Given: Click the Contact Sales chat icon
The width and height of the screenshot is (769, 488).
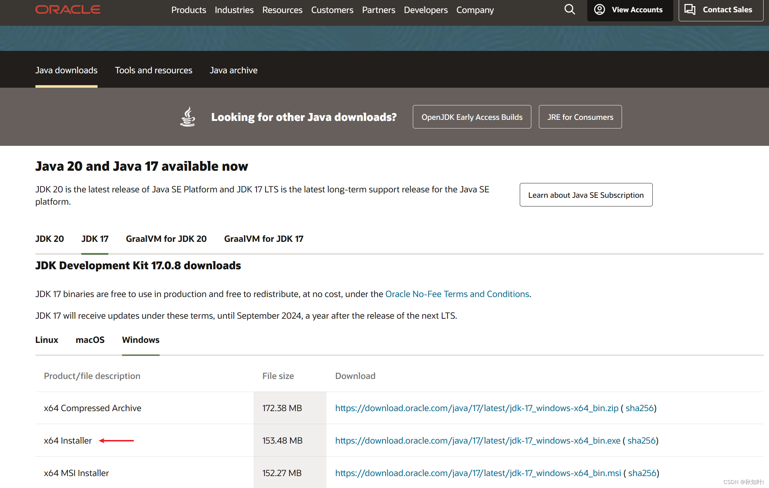Looking at the screenshot, I should (x=690, y=9).
